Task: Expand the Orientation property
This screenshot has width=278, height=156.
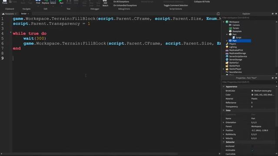Action: point(224,122)
